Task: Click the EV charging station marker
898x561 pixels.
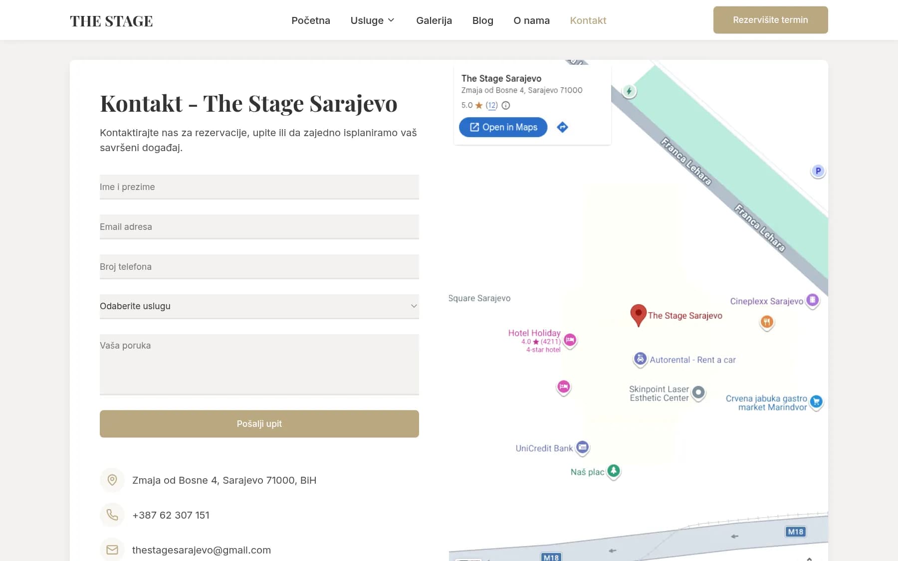Action: (x=629, y=91)
